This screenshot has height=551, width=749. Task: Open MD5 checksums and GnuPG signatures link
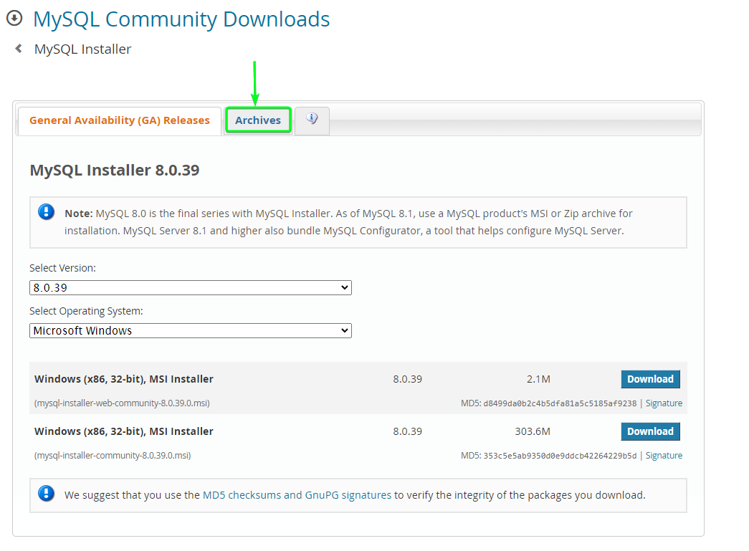click(297, 495)
